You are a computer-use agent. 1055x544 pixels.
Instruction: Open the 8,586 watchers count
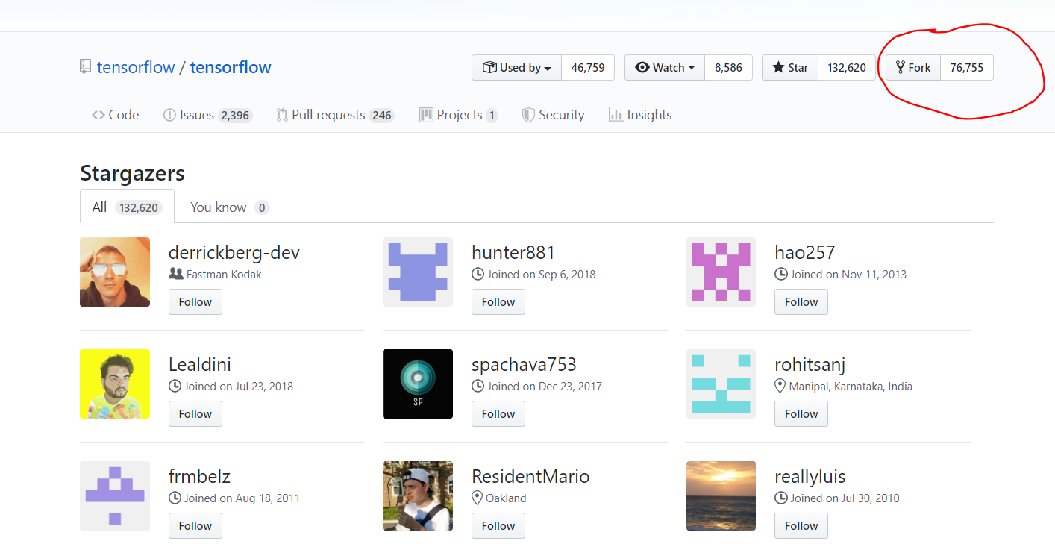728,68
